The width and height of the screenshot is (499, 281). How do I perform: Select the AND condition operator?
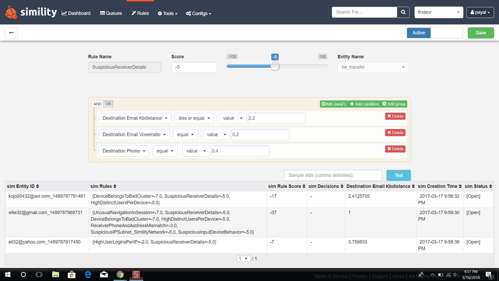(x=97, y=104)
